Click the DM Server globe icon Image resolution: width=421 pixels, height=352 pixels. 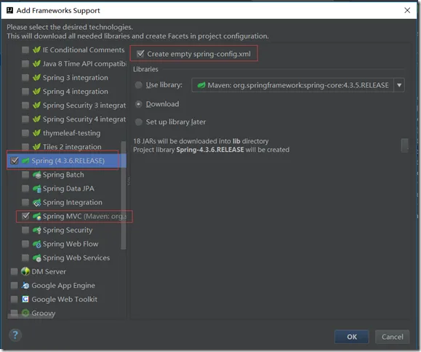tap(25, 271)
